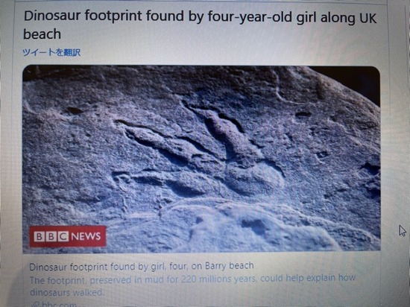Open the dinosaur footprint card image
This screenshot has width=410, height=307.
point(201,159)
